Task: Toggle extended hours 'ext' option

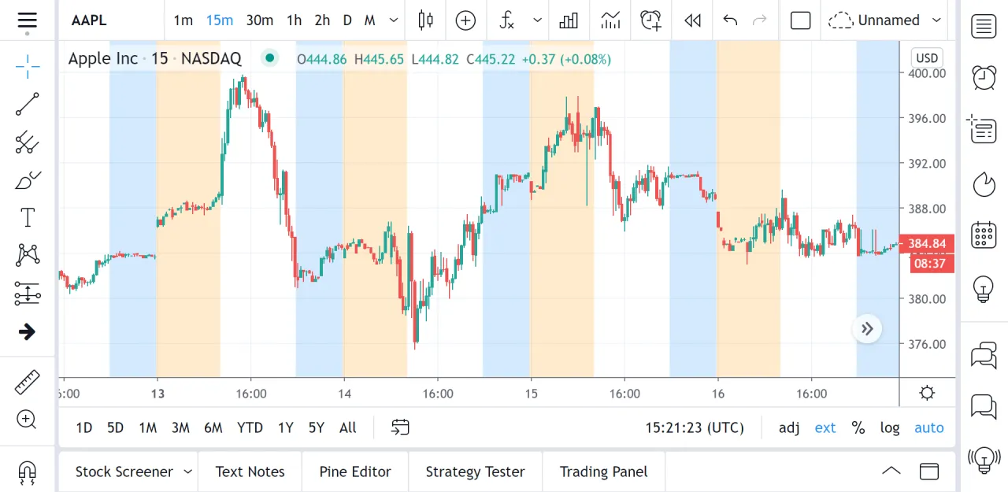Action: tap(825, 428)
